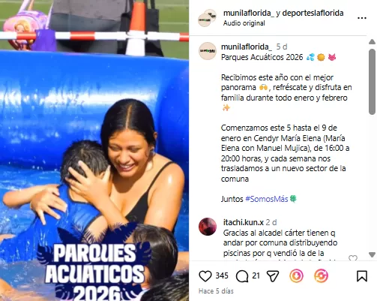The width and height of the screenshot is (377, 301).
Task: Click the comments scrollbar up arrow
Action: click(372, 42)
